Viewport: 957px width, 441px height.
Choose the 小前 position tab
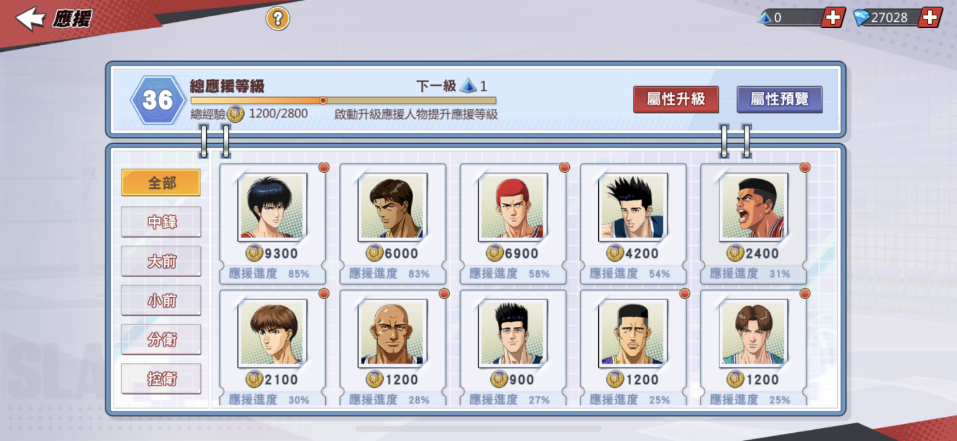161,300
